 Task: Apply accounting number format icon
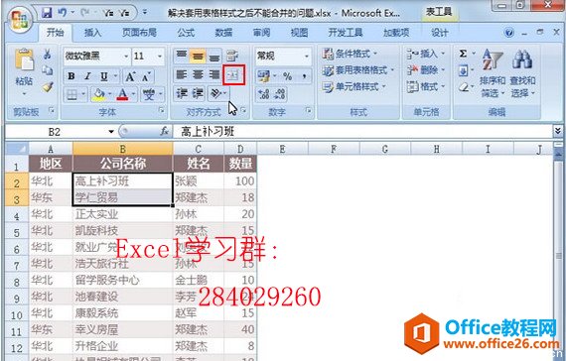coord(263,76)
